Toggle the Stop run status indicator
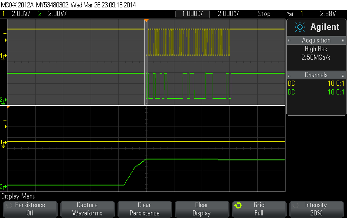 pyautogui.click(x=264, y=13)
